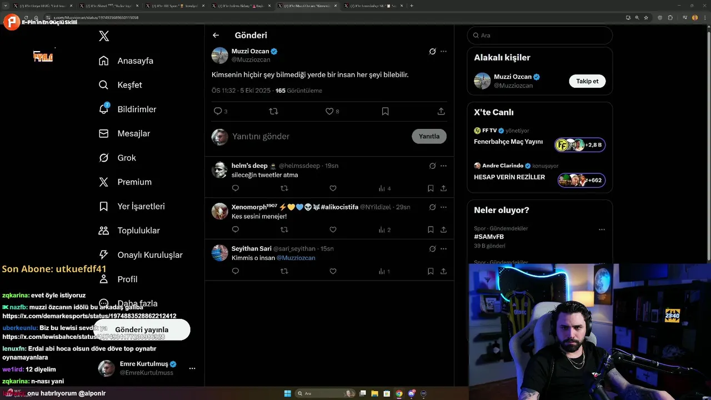This screenshot has height=400, width=711.
Task: Reply to Seyithan Sari's comment
Action: 236,271
